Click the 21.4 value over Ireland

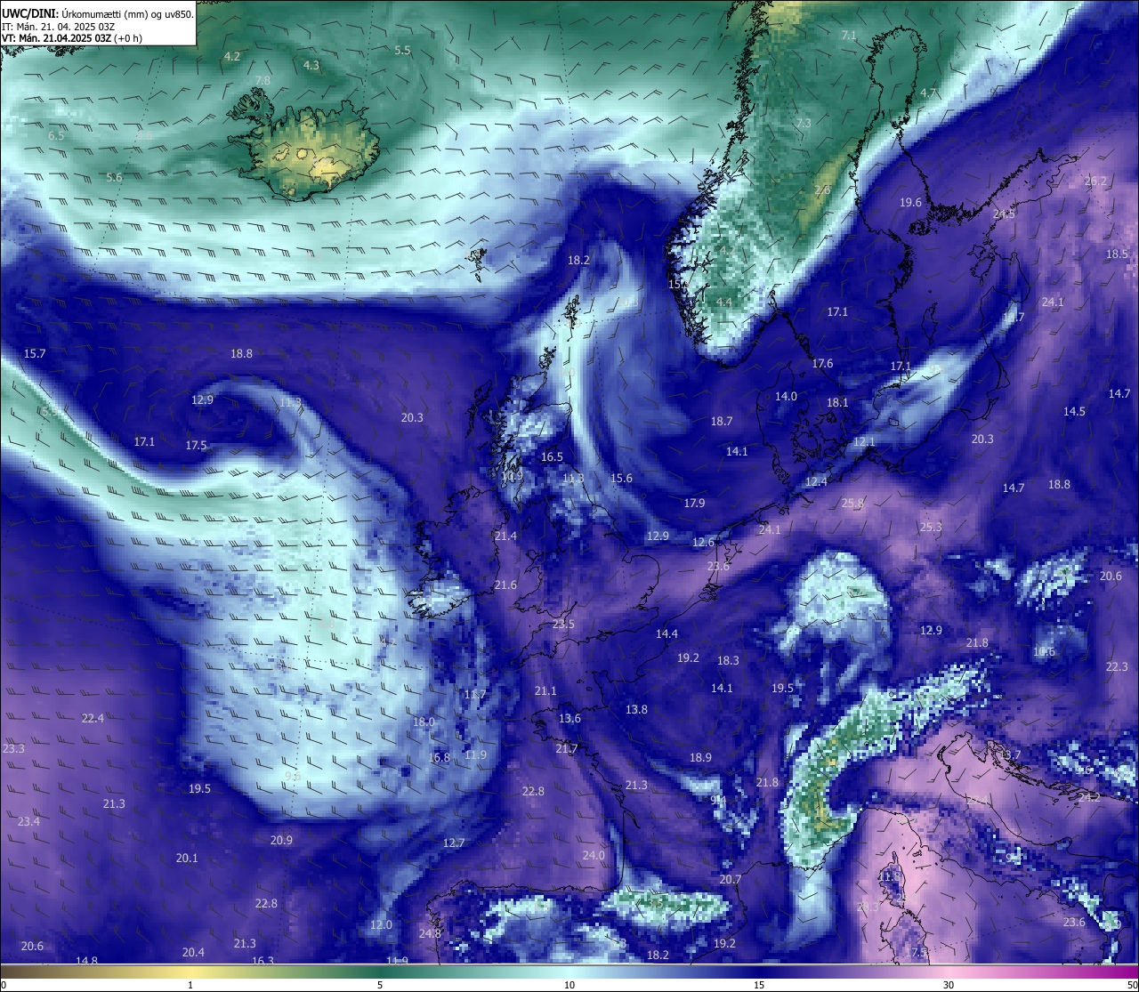point(505,536)
